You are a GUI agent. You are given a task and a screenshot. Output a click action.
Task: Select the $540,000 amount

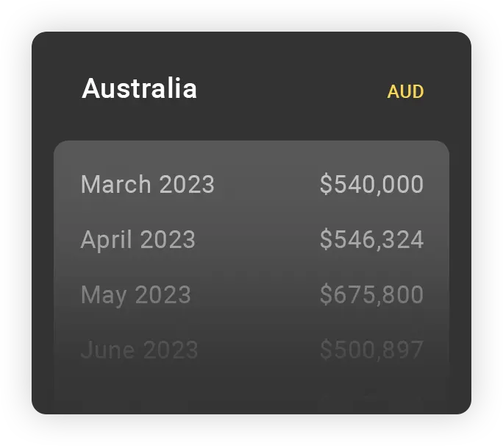tap(371, 184)
